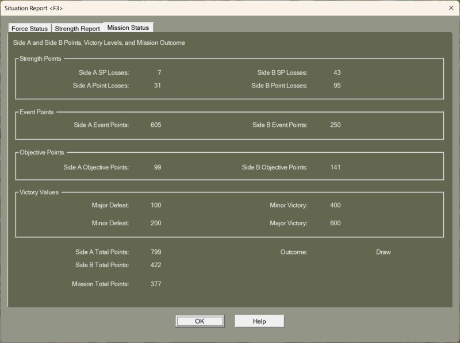Click the Minor Defeat threshold value
Viewport: 460px width, 343px height.
(x=155, y=223)
